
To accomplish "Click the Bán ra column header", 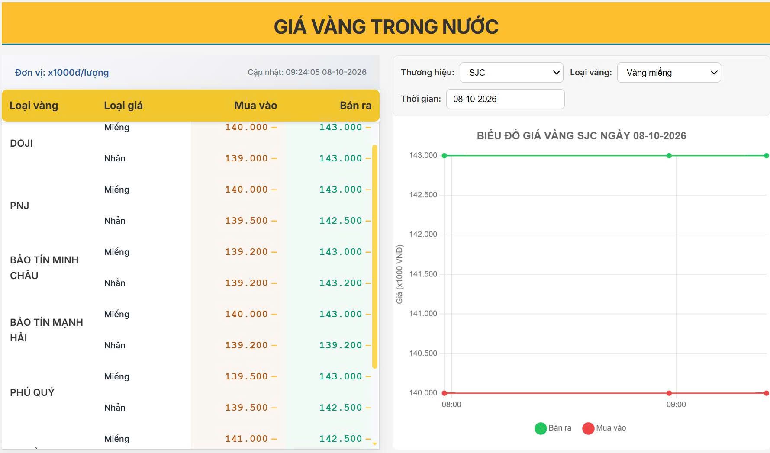I will pyautogui.click(x=355, y=106).
